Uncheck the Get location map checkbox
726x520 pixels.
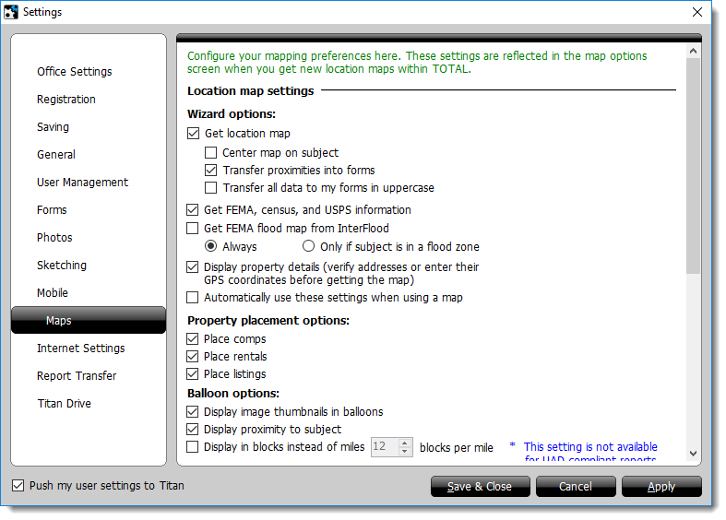193,134
